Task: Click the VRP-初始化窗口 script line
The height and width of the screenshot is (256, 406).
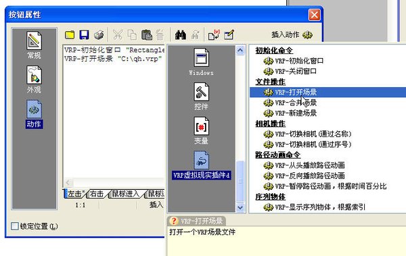Action: click(x=114, y=50)
